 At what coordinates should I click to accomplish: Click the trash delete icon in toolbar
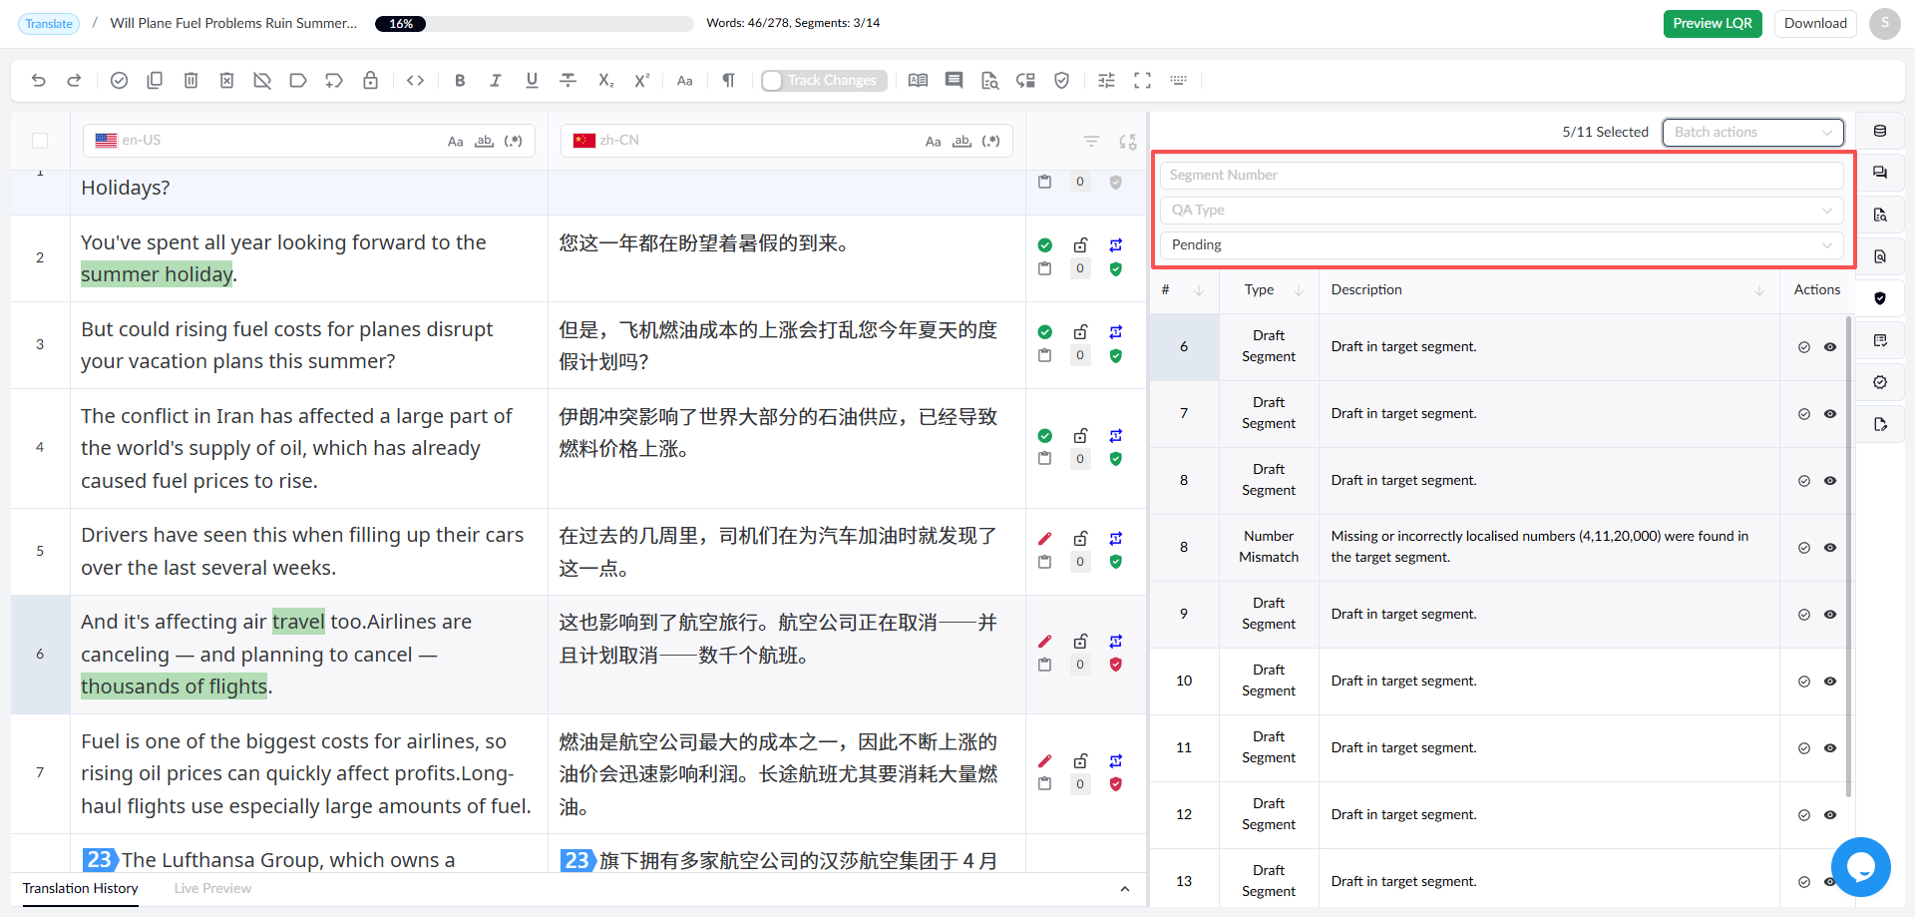pos(191,81)
